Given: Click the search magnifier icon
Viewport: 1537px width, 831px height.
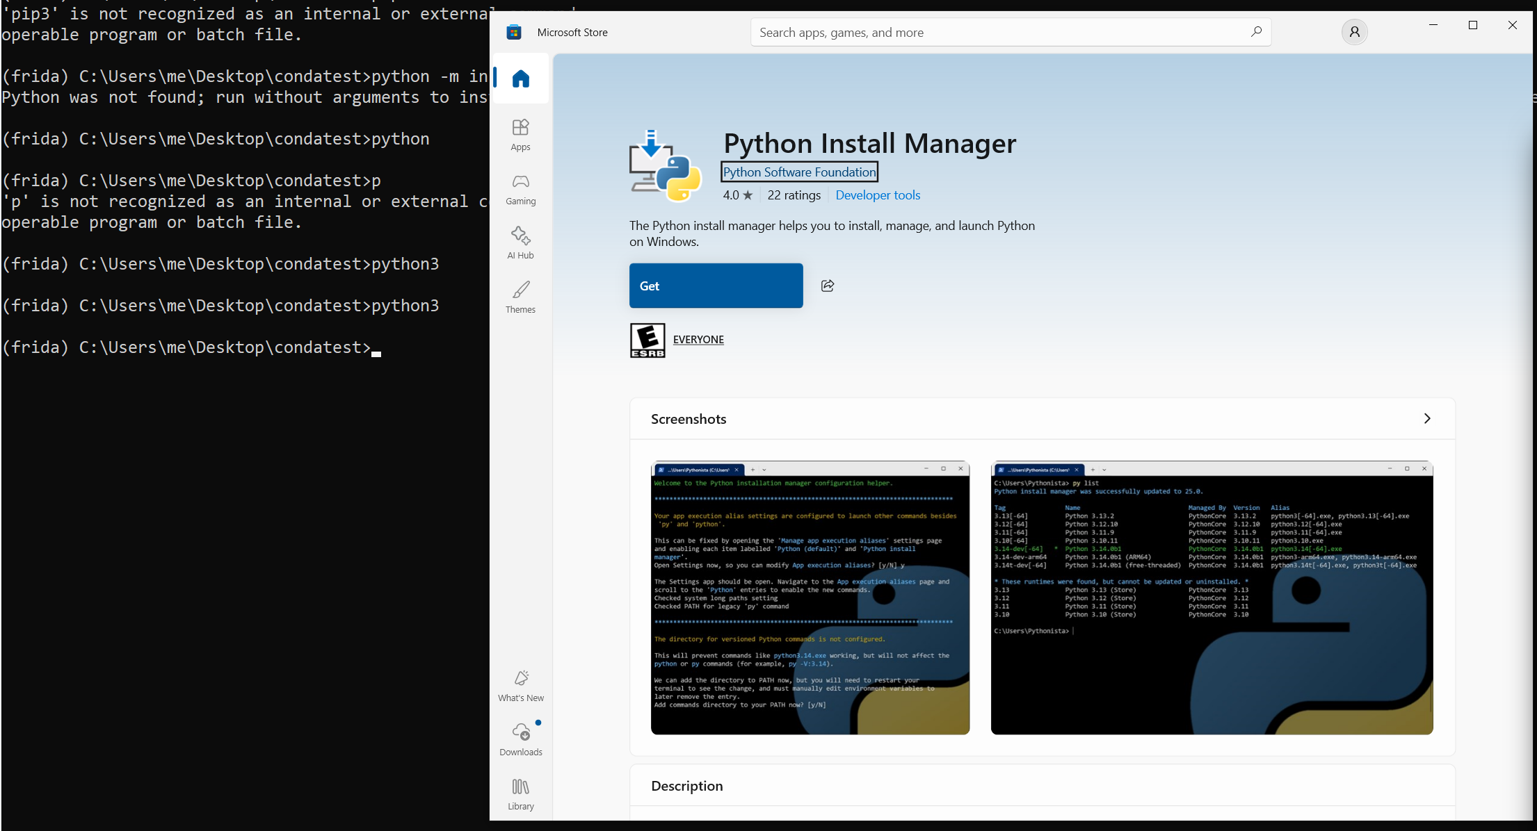Looking at the screenshot, I should pos(1256,32).
